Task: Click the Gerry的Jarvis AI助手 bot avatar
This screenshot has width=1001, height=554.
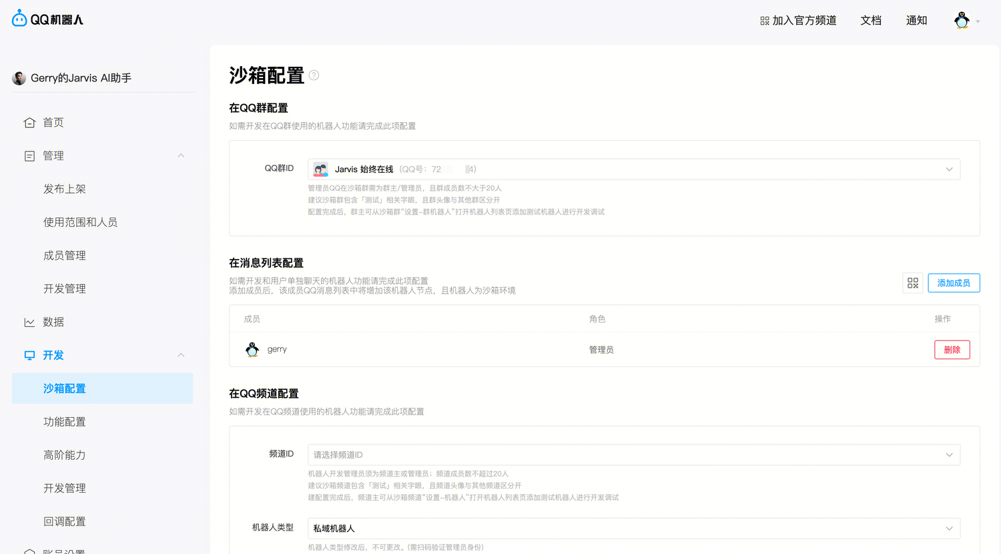Action: pos(19,78)
